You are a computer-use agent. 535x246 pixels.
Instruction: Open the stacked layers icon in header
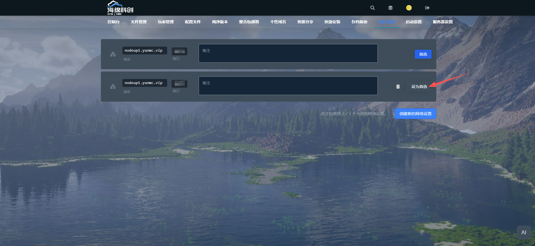[390, 8]
